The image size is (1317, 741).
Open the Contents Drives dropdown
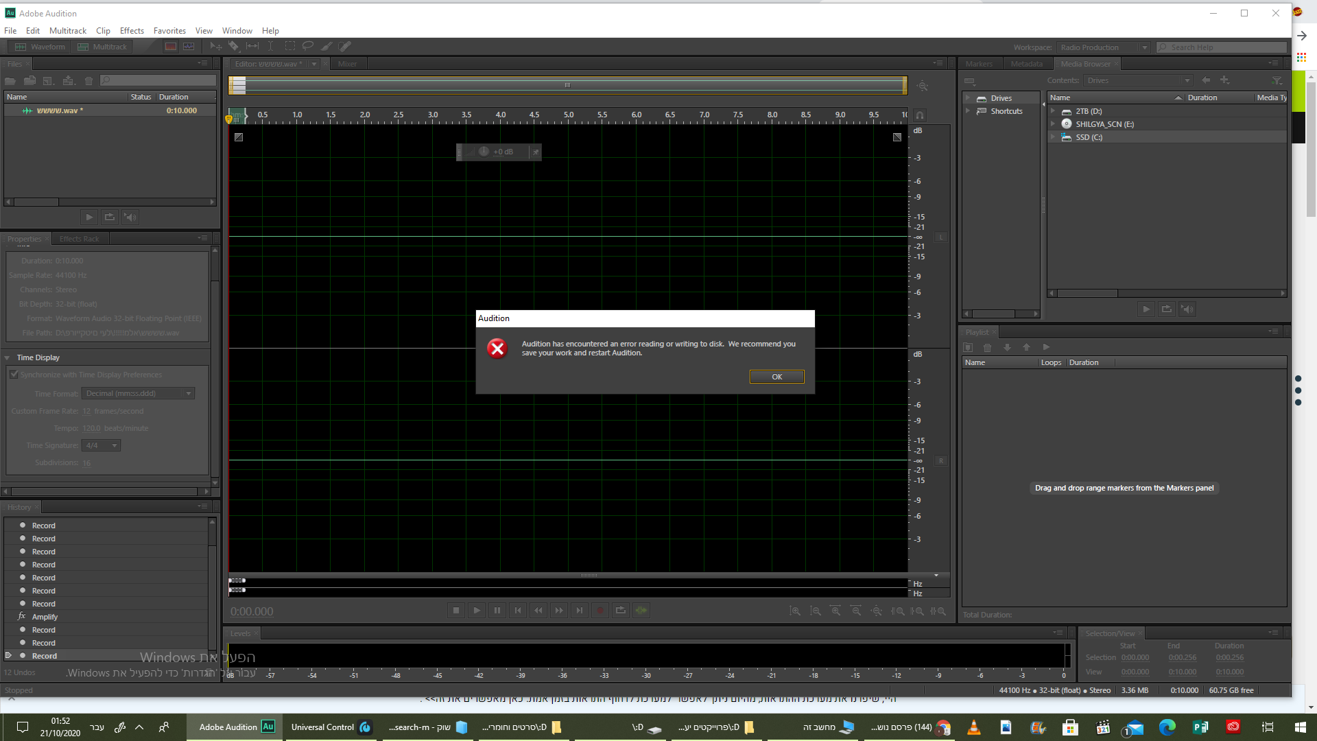click(x=1139, y=80)
